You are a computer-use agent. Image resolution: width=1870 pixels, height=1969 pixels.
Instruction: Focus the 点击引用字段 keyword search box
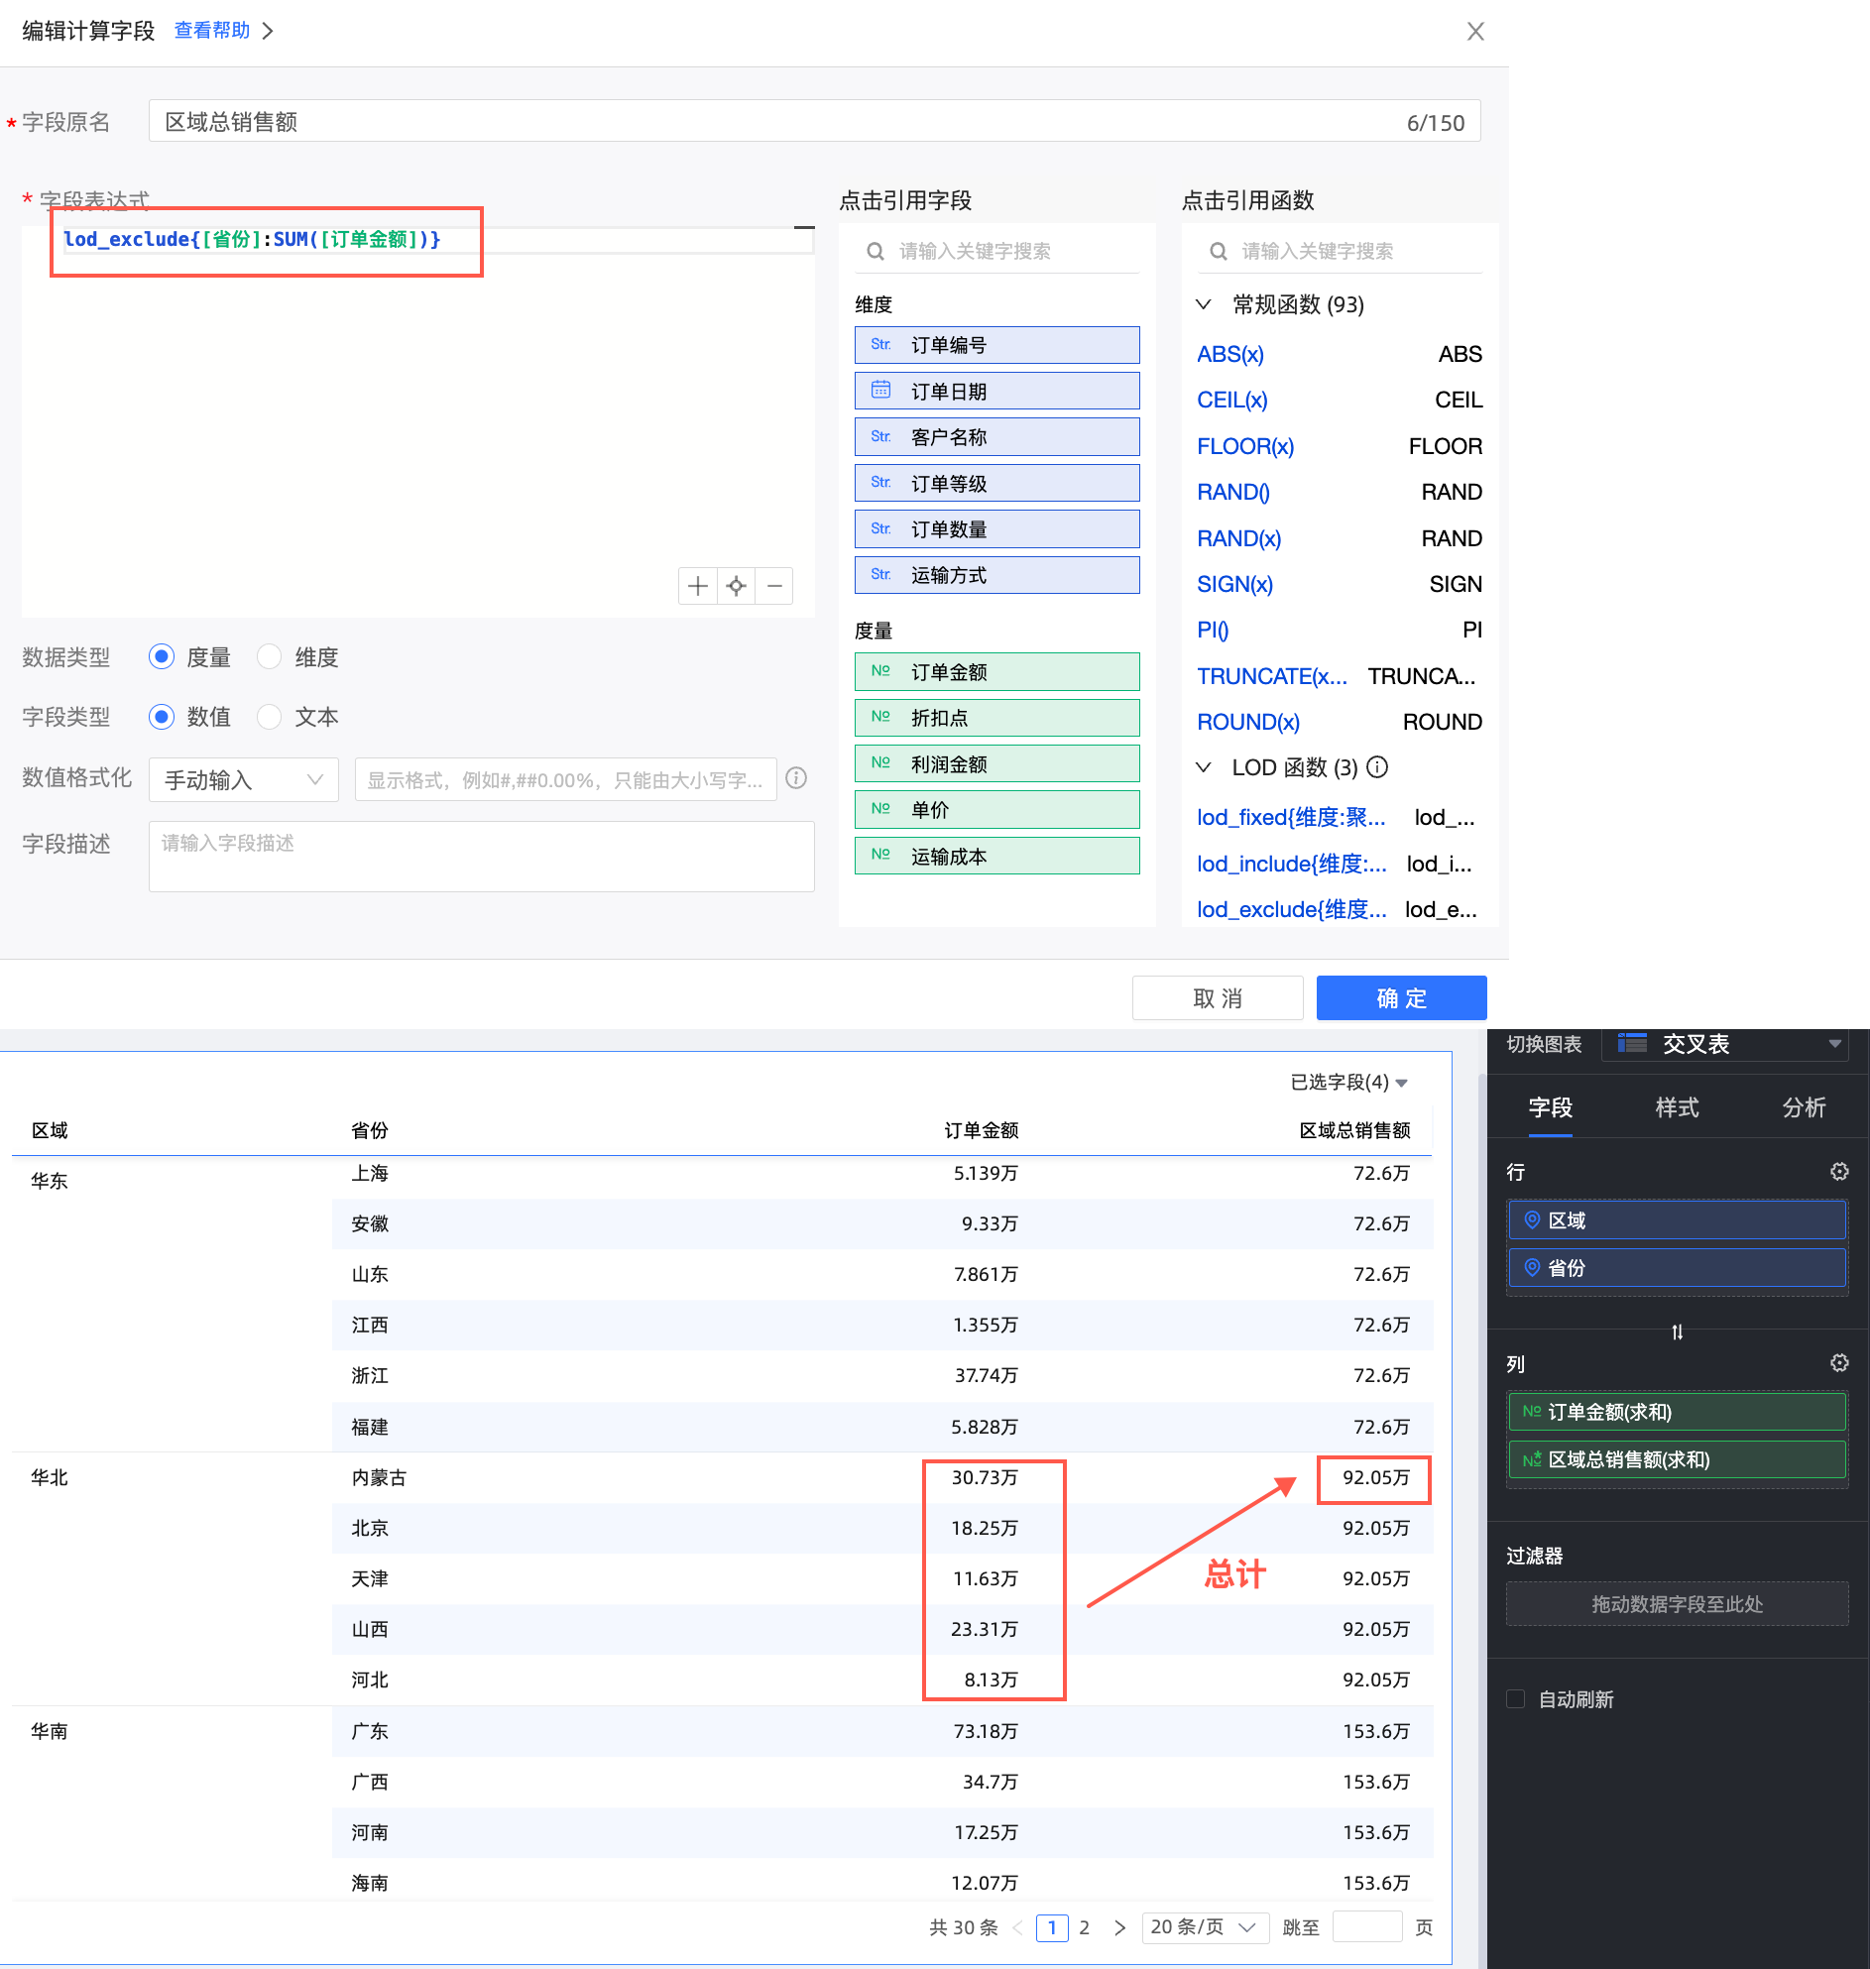point(997,251)
